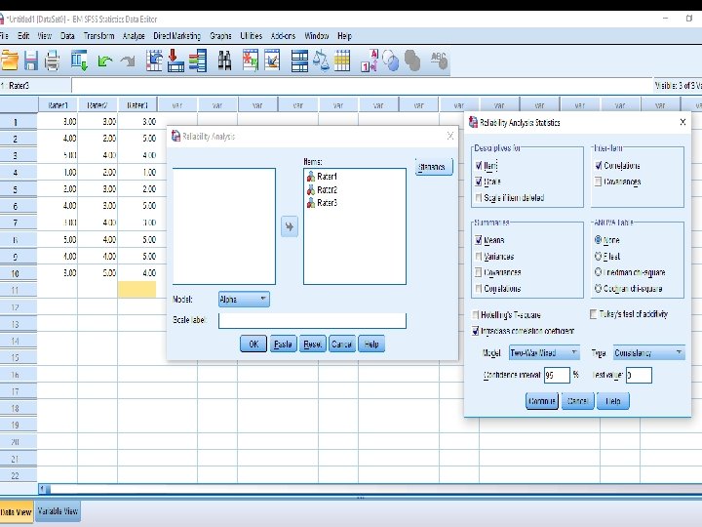Click Reset in Reliability Analysis dialog

pos(312,344)
